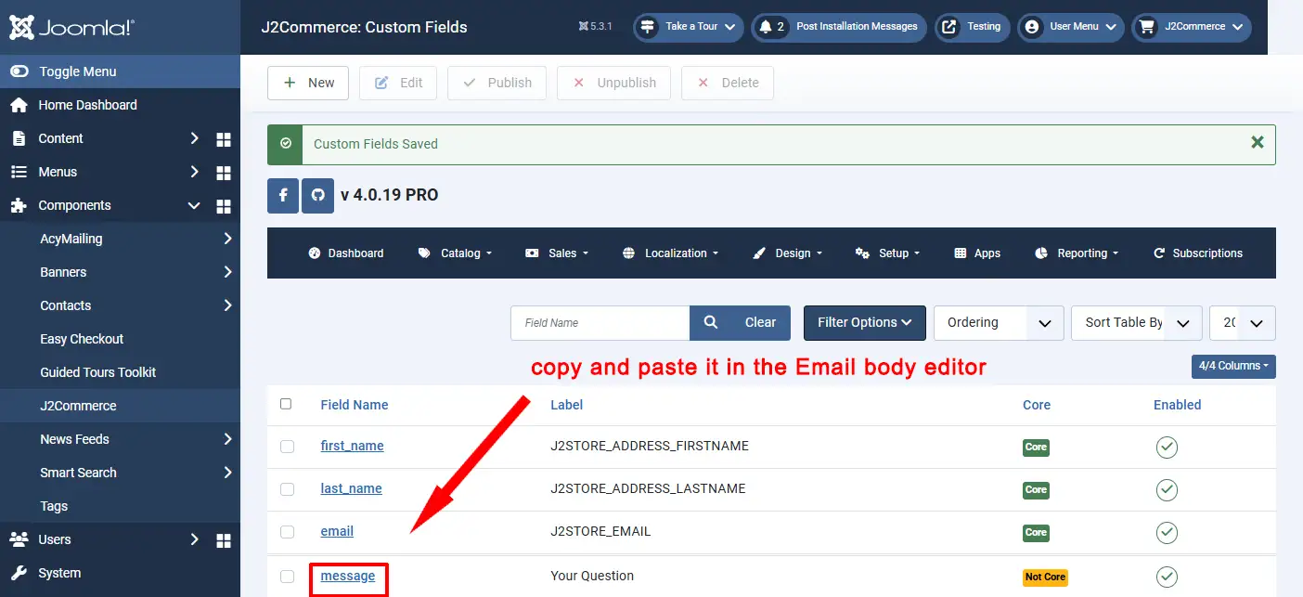The height and width of the screenshot is (597, 1303).
Task: Expand the Content menu chevron
Action: click(194, 138)
